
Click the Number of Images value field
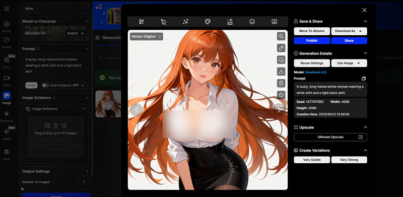(84, 182)
